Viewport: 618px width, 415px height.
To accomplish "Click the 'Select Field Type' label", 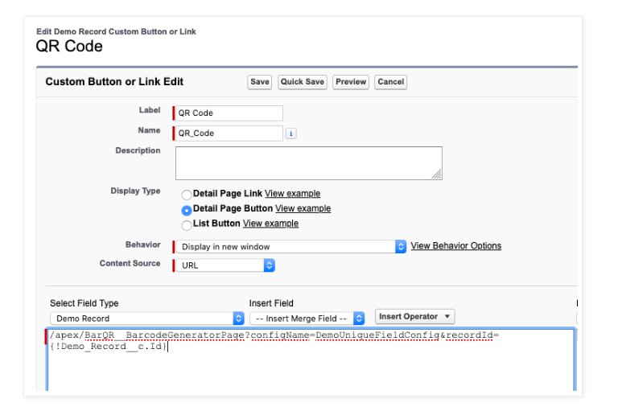I will click(x=84, y=303).
